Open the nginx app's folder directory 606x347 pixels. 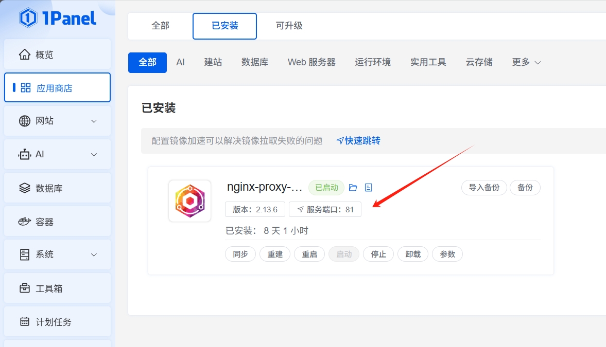click(353, 187)
